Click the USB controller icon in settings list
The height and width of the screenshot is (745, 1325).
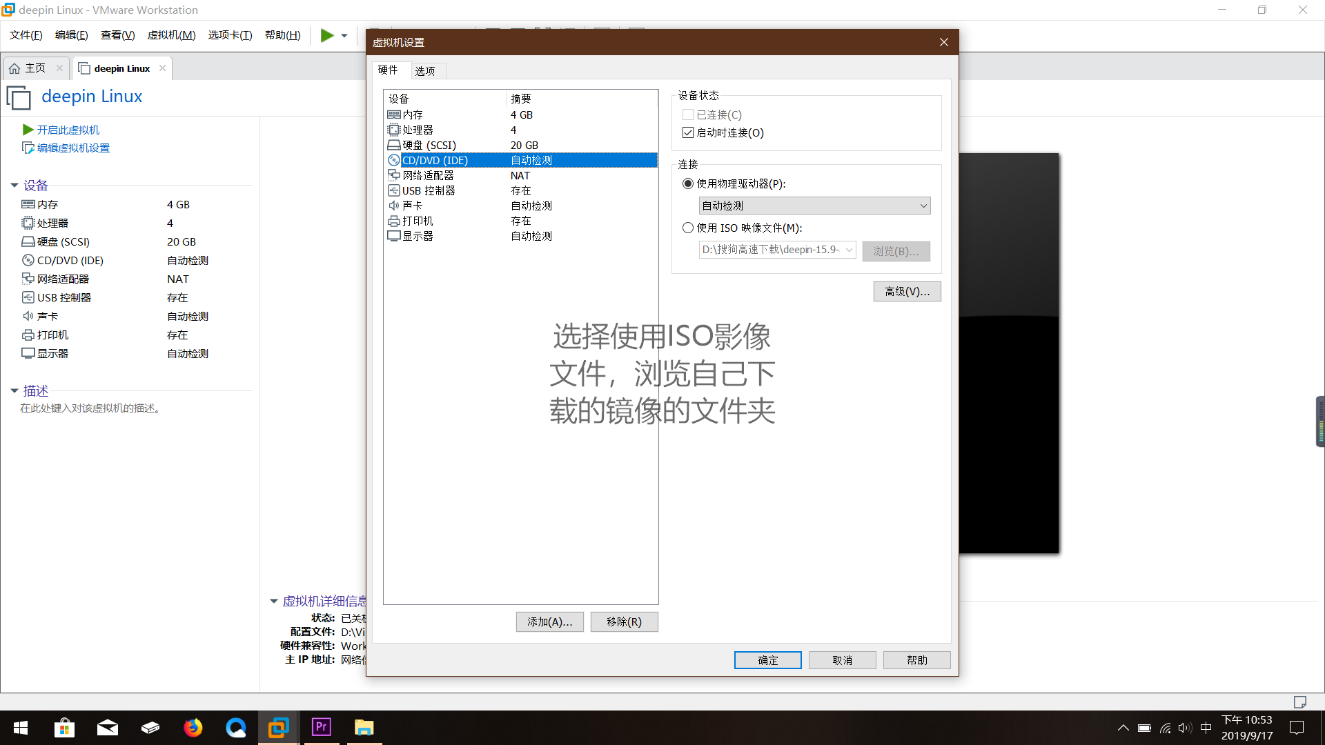[394, 190]
